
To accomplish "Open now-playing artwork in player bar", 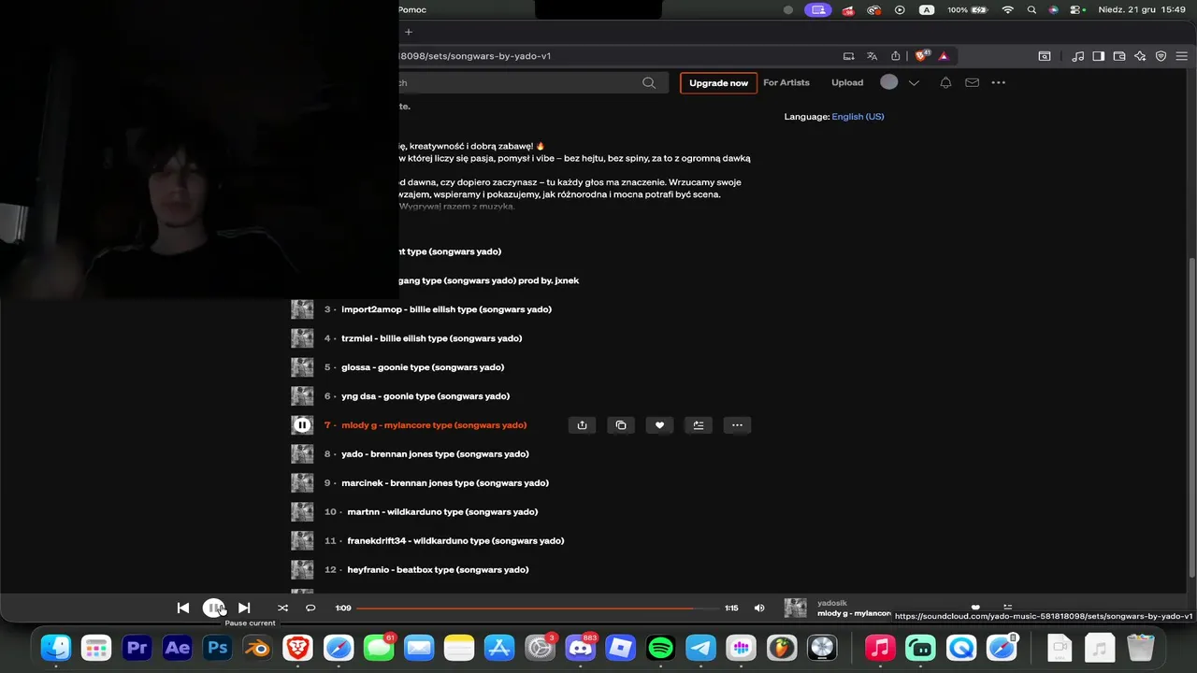I will (795, 608).
